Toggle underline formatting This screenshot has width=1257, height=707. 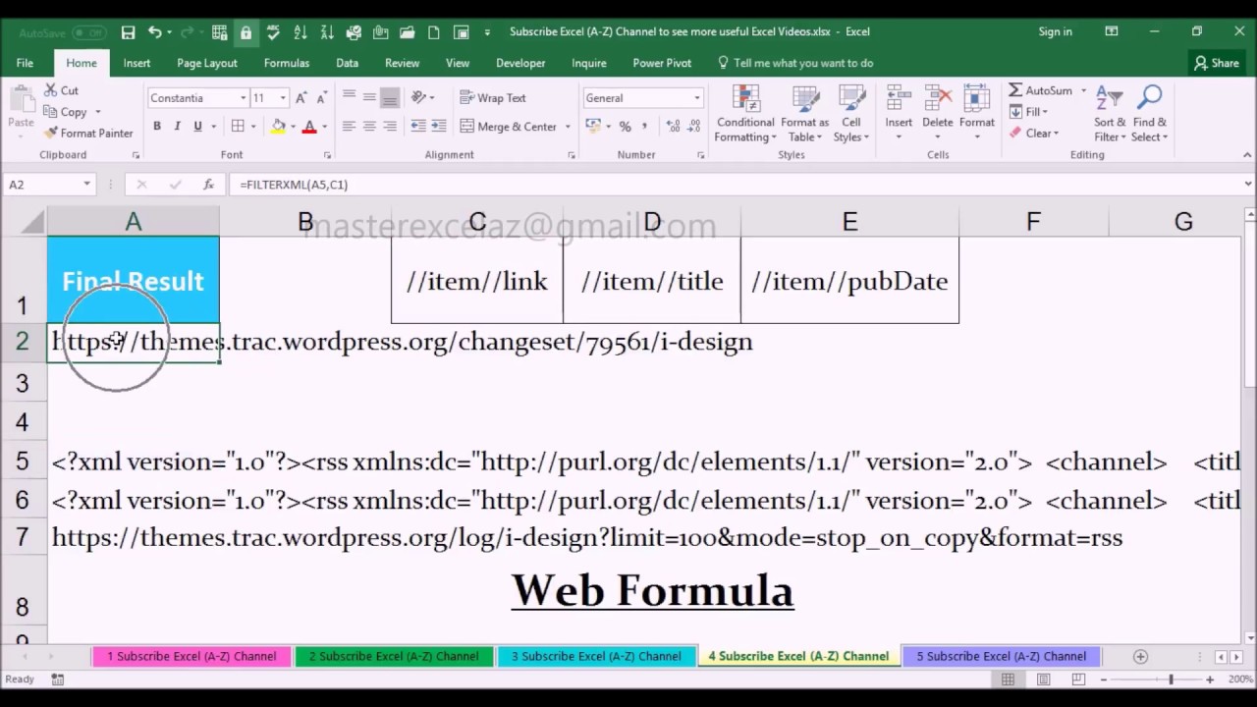pyautogui.click(x=197, y=126)
